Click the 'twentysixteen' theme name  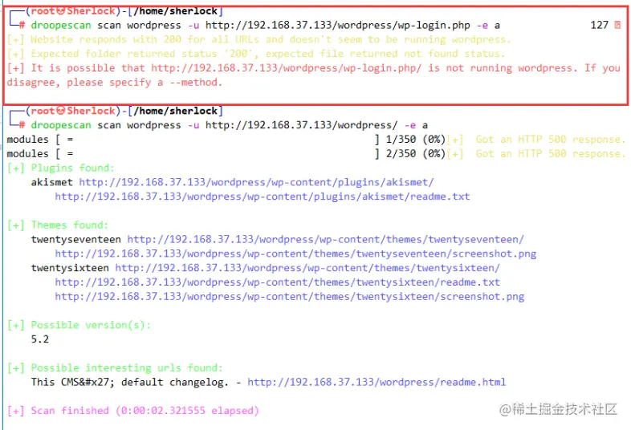click(70, 268)
